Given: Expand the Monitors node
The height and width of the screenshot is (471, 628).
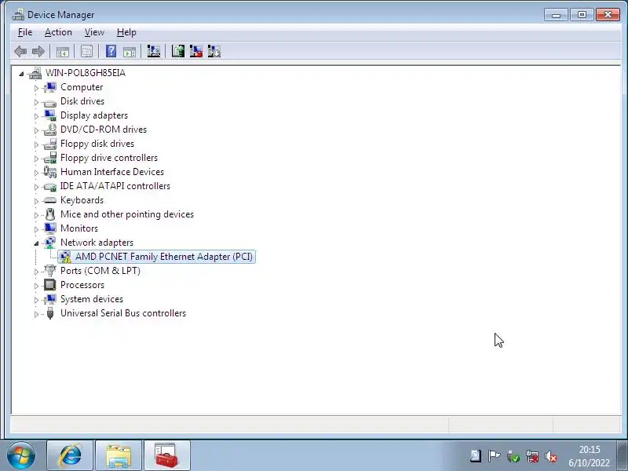Looking at the screenshot, I should 36,229.
